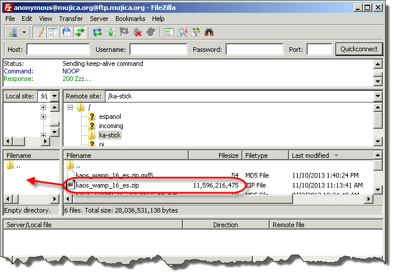Select the incoming folder in remote tree
The width and height of the screenshot is (395, 279).
tap(111, 126)
